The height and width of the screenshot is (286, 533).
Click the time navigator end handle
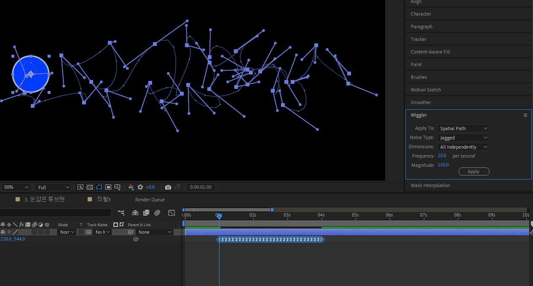point(272,209)
